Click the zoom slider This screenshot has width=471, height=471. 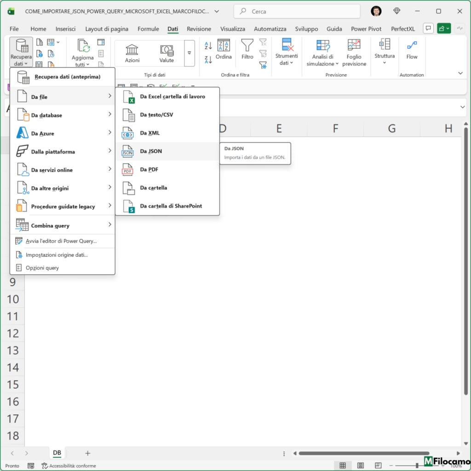[x=417, y=465]
